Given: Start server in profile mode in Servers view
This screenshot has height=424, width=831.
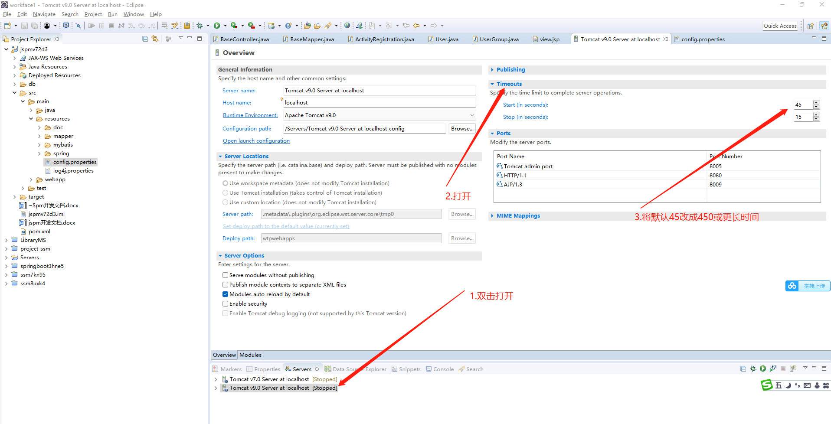Looking at the screenshot, I should click(773, 369).
